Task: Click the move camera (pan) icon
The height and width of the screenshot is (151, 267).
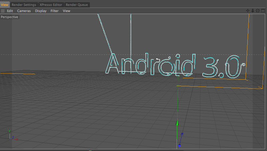Action: 248,11
